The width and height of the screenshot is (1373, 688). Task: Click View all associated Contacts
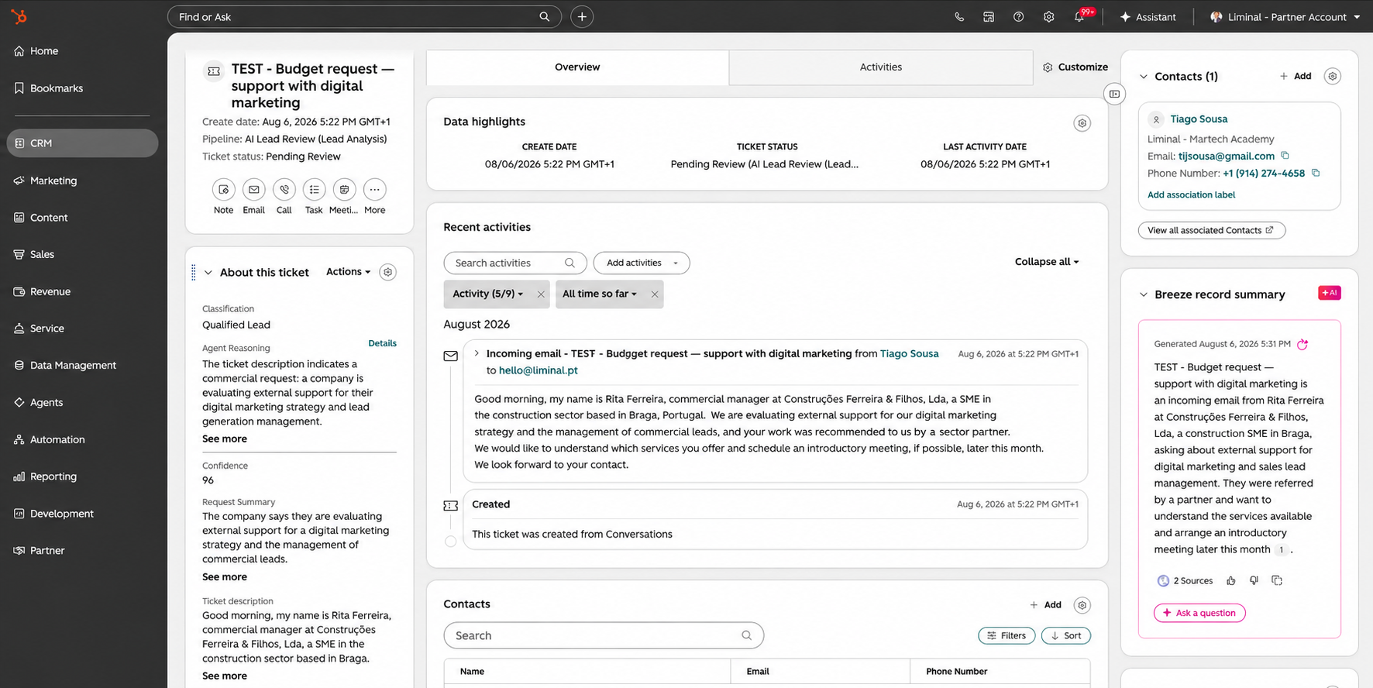tap(1212, 230)
